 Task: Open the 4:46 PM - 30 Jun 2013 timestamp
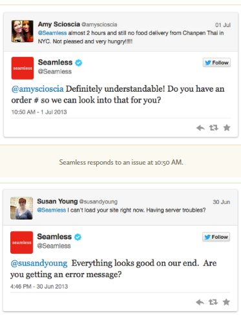tap(39, 287)
